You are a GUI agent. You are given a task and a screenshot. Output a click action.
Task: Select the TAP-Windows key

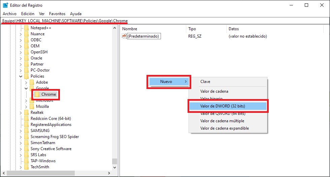43,161
